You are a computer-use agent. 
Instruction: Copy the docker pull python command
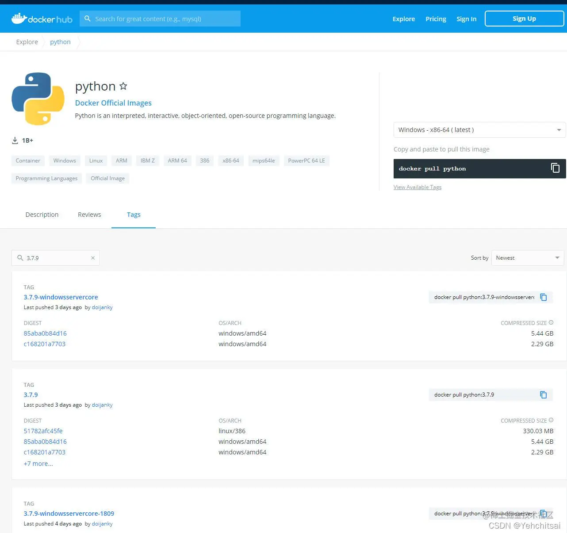click(555, 168)
